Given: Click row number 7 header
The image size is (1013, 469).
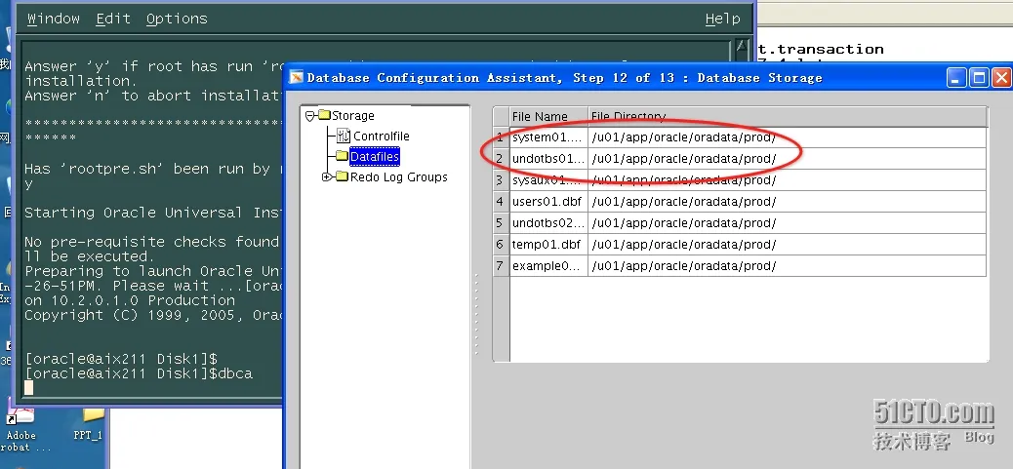Looking at the screenshot, I should [501, 266].
